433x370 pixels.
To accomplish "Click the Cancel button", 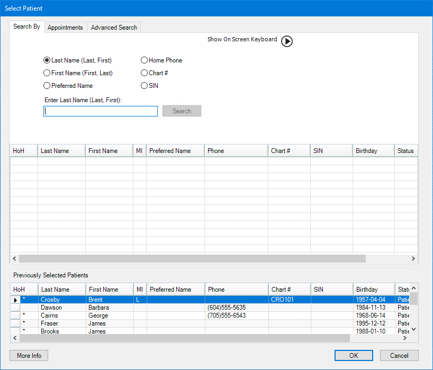I will point(399,356).
